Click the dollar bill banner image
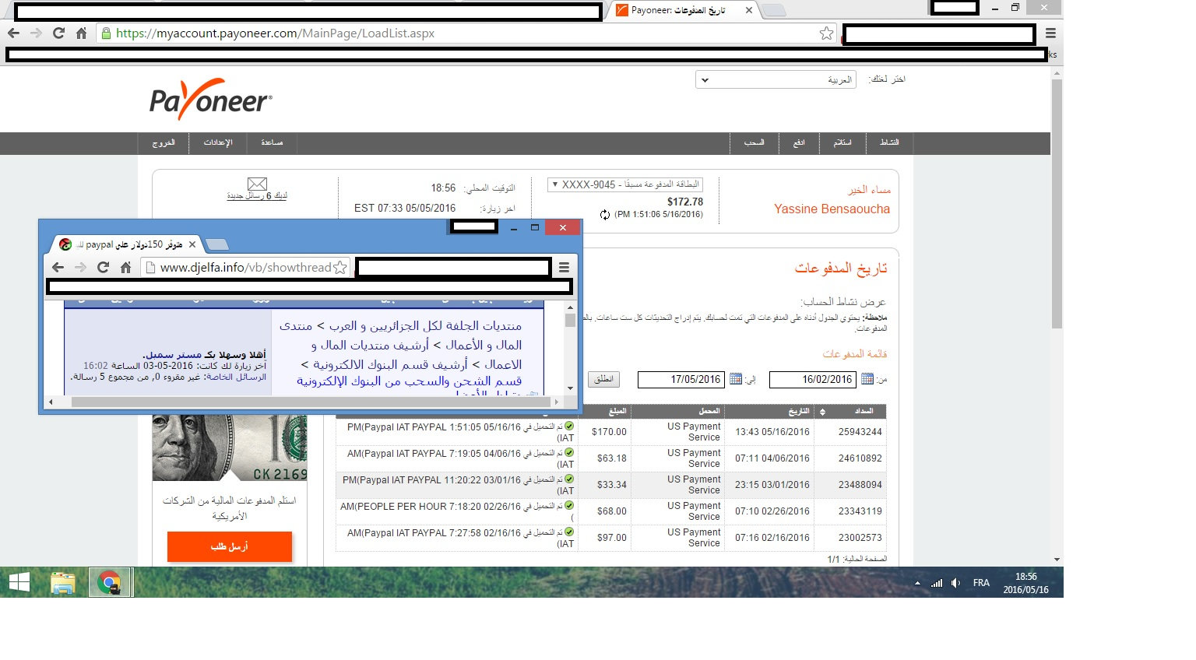Screen dimensions: 1196x660 tap(230, 448)
